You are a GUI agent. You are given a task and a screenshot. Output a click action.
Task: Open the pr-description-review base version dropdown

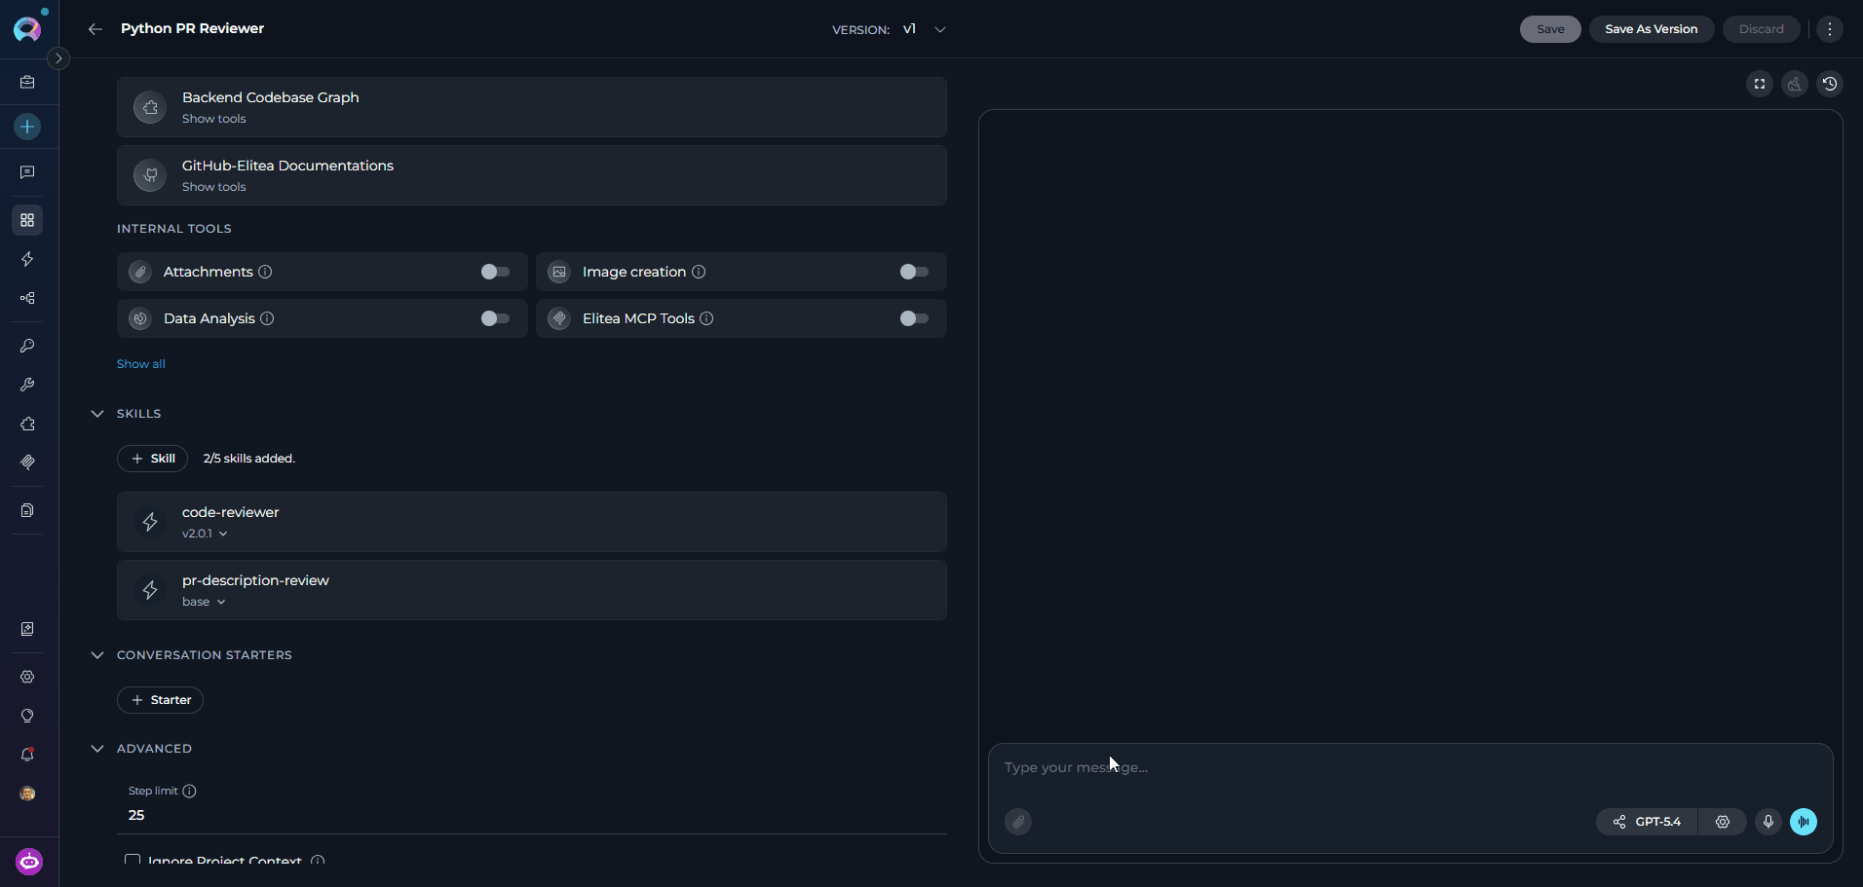click(x=204, y=602)
